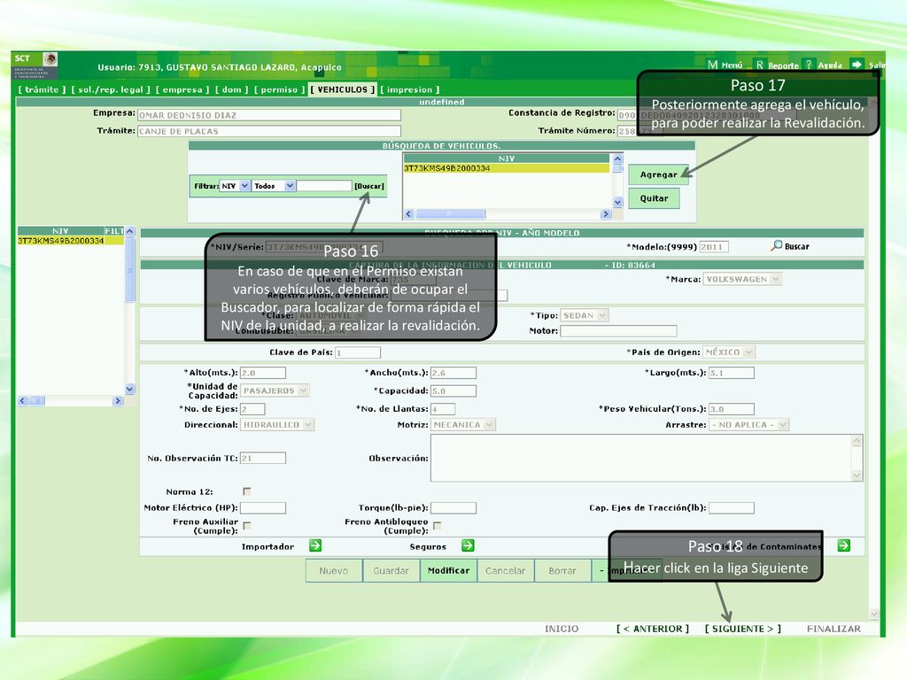907x680 pixels.
Task: Switch to the impresion tab
Action: coord(409,89)
